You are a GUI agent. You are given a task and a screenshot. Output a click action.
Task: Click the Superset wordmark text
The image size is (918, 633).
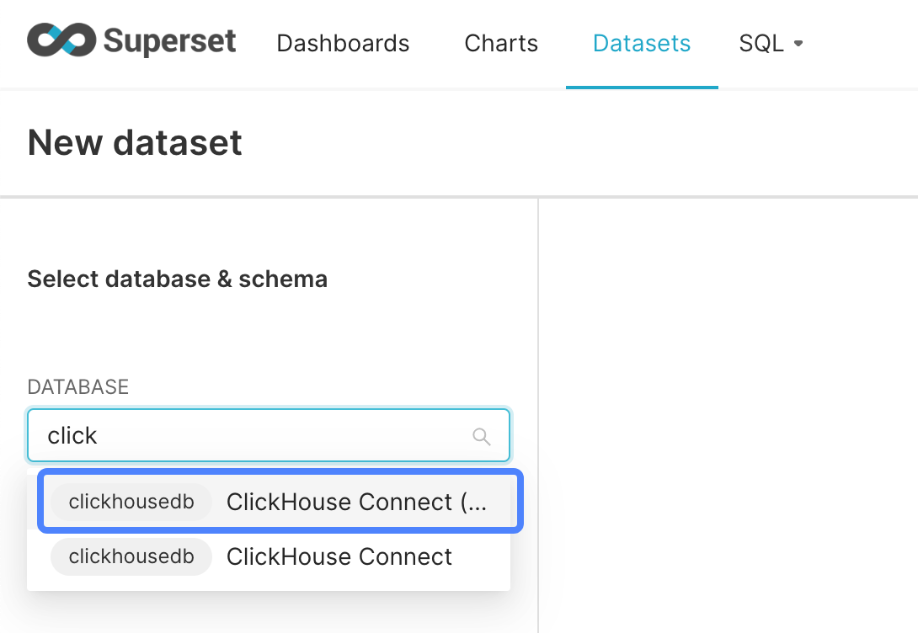(170, 41)
